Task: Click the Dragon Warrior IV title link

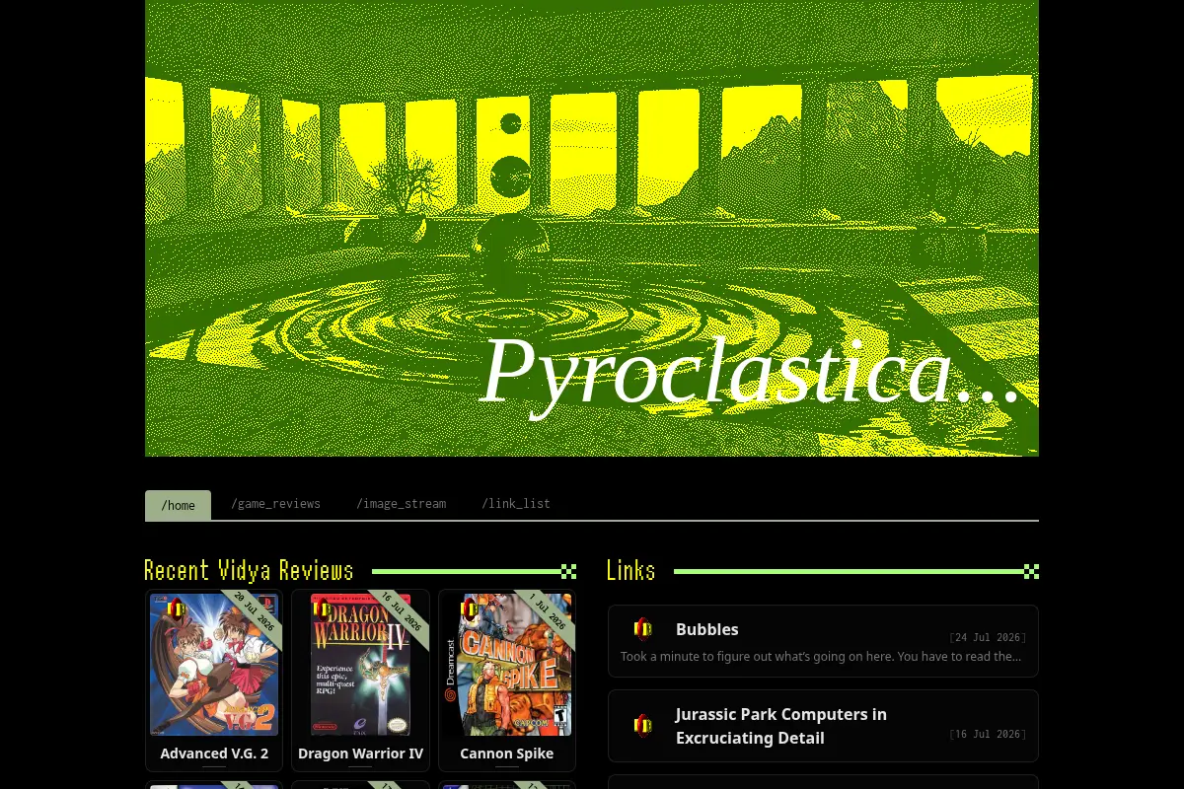Action: click(360, 753)
